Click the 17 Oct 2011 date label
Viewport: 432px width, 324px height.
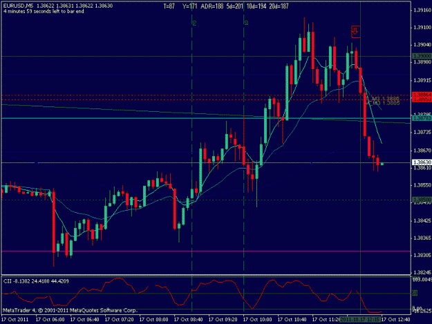tap(15, 320)
